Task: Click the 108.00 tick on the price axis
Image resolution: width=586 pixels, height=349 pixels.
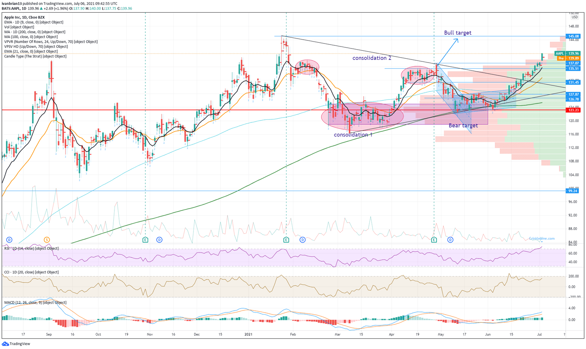Action: [573, 161]
